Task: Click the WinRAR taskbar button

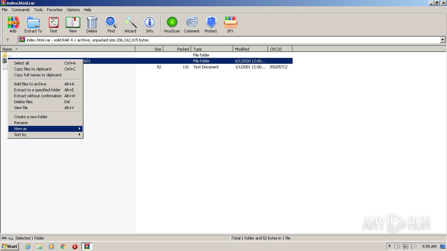Action: tap(87, 246)
